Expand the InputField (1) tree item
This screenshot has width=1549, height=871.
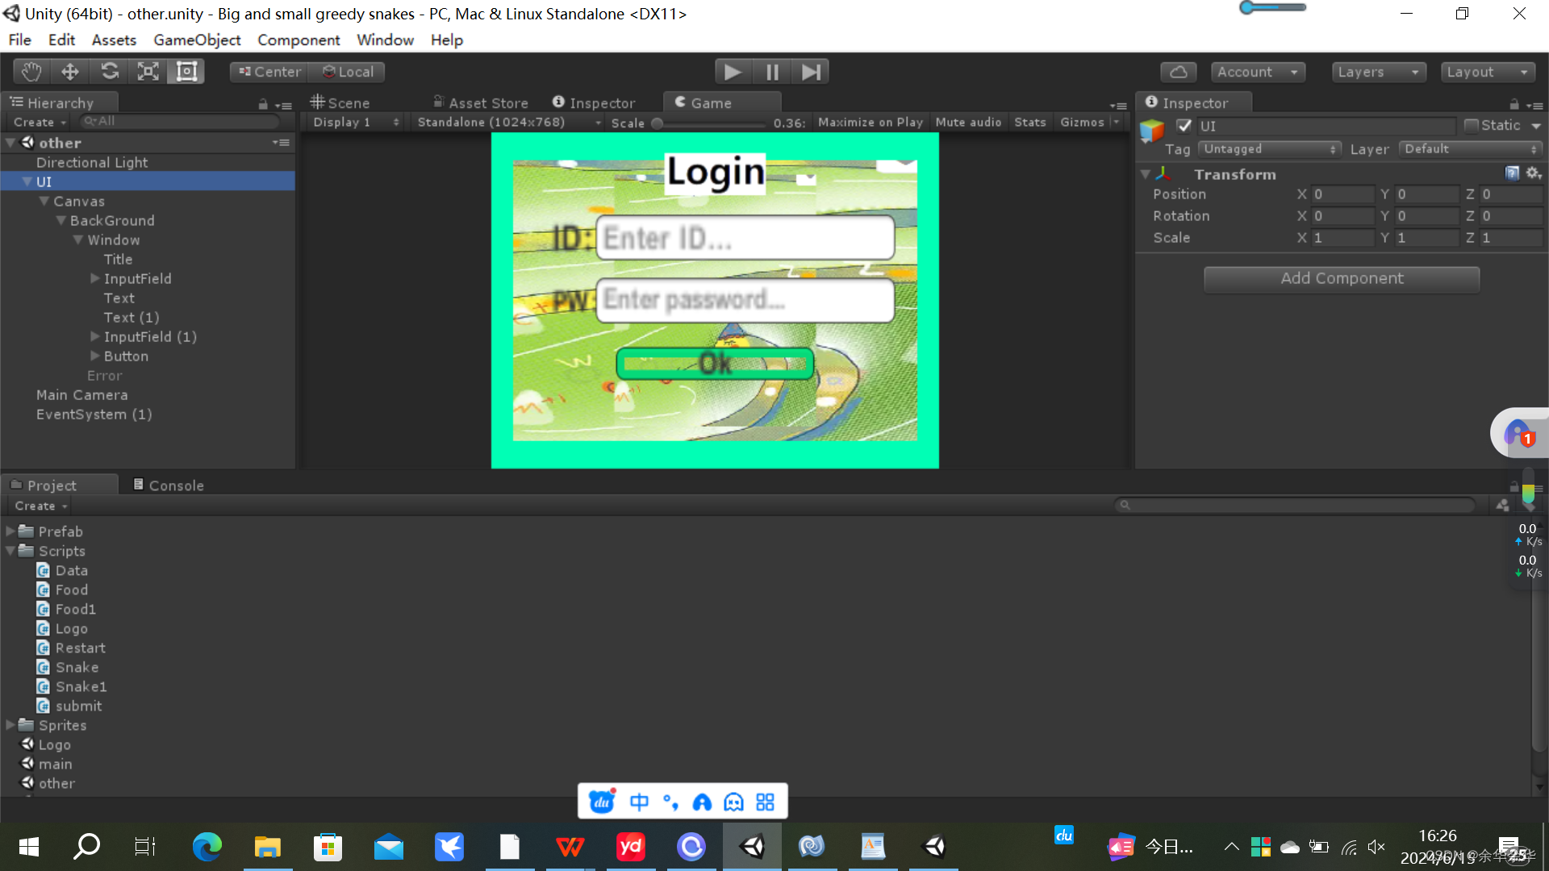pyautogui.click(x=95, y=336)
